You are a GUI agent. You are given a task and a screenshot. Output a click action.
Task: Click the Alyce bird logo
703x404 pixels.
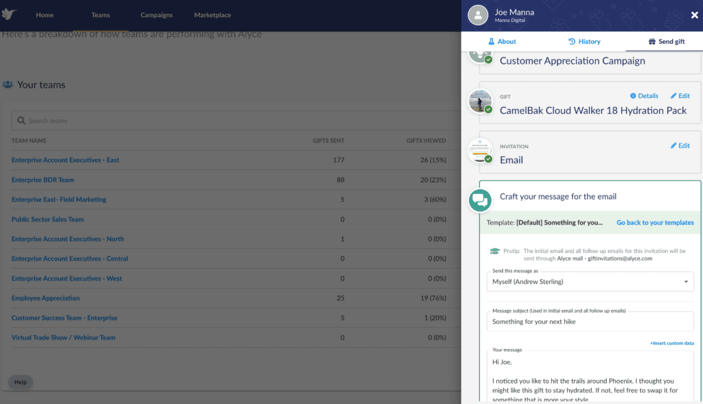pos(12,14)
